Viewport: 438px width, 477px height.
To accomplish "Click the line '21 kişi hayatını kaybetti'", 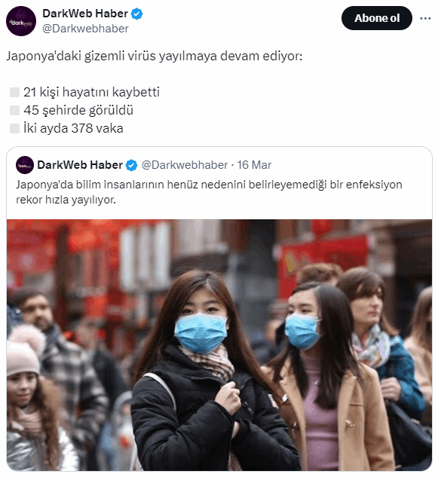I will coord(91,92).
